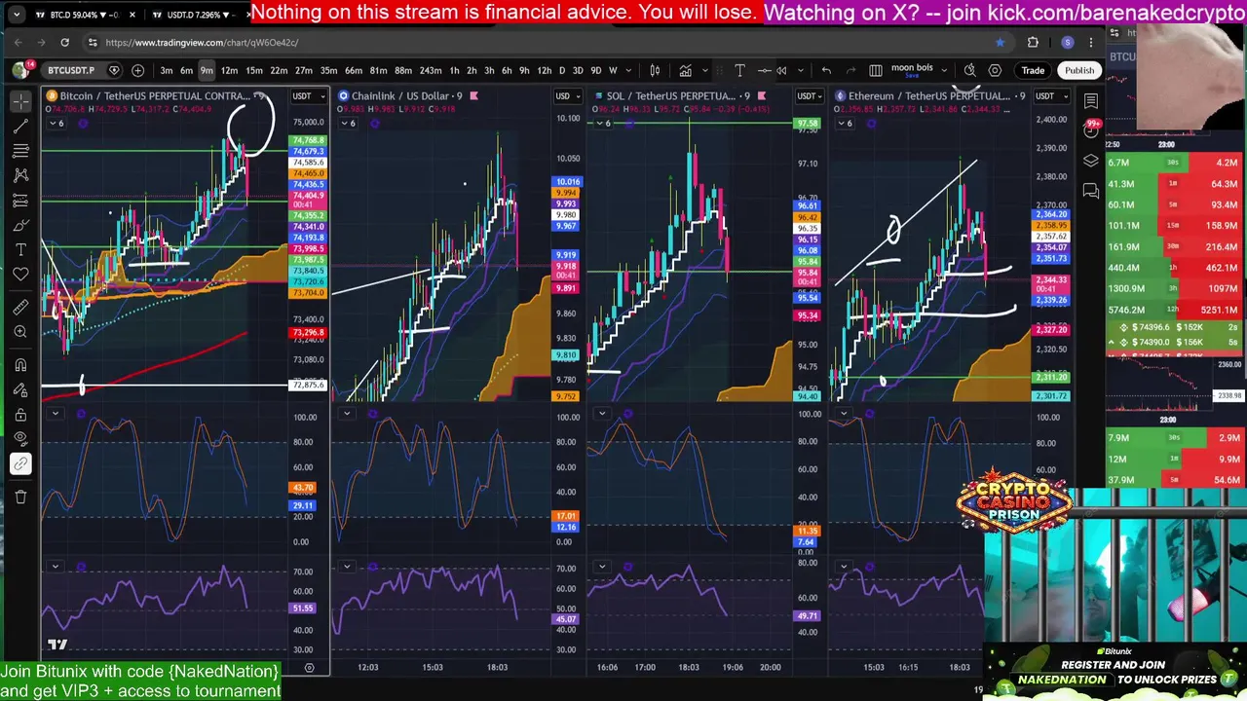Open the indicators menu
This screenshot has height=701, width=1247.
pos(685,70)
